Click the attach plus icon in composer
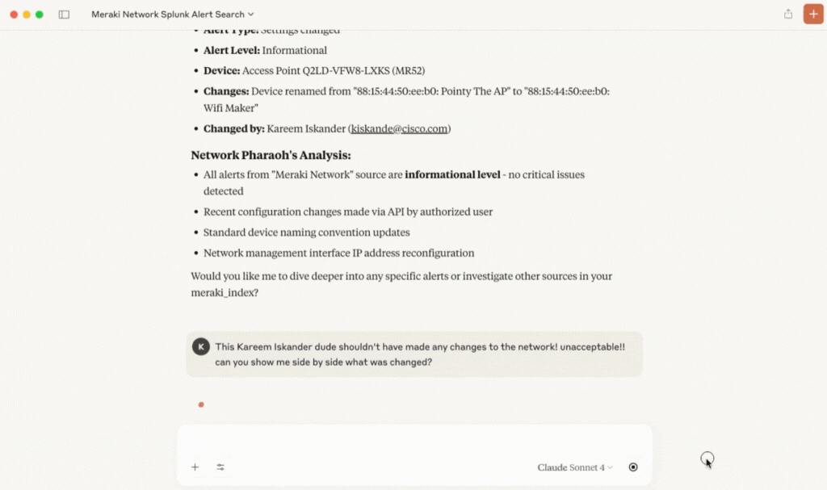 click(195, 467)
